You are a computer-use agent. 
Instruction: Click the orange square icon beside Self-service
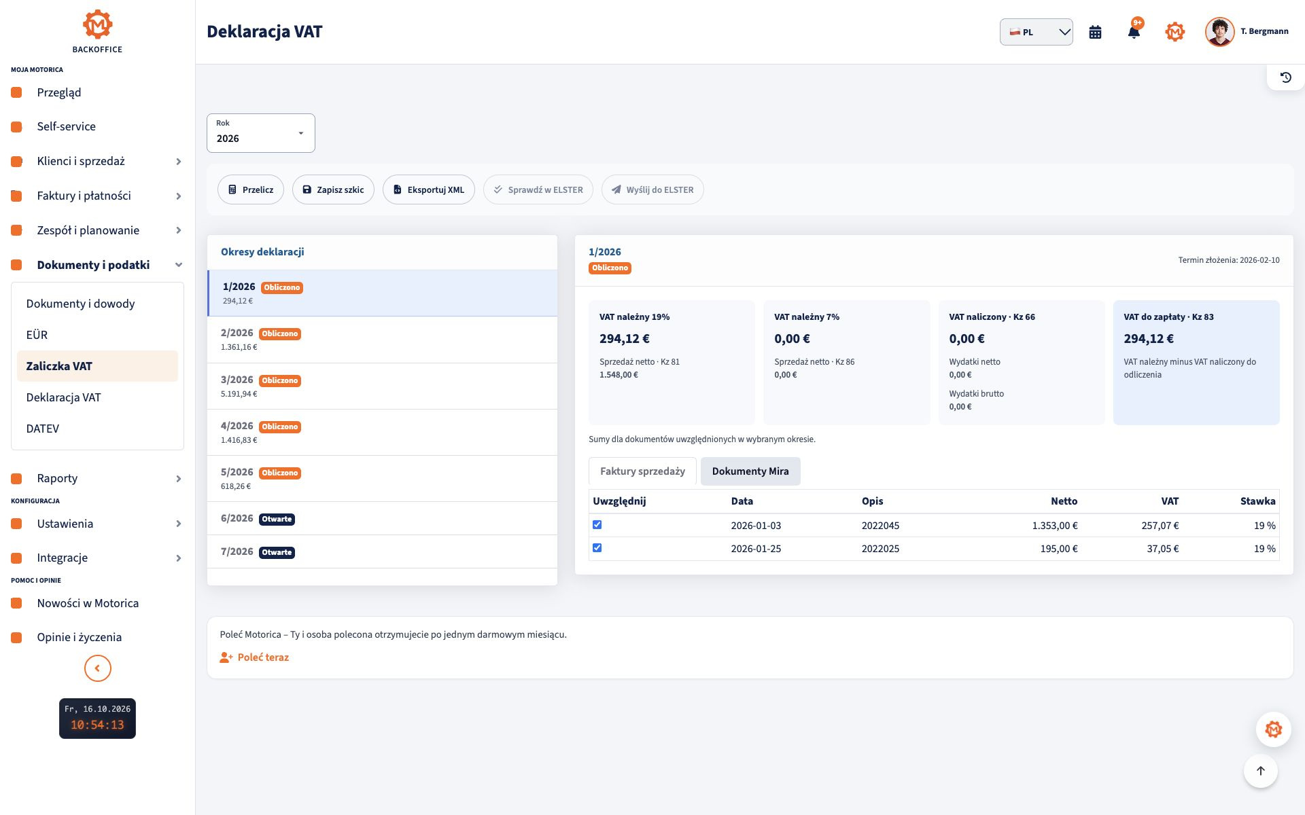pyautogui.click(x=17, y=126)
